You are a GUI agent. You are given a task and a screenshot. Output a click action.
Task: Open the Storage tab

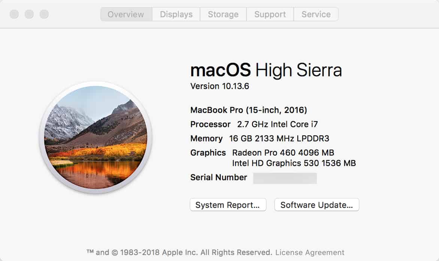coord(223,14)
